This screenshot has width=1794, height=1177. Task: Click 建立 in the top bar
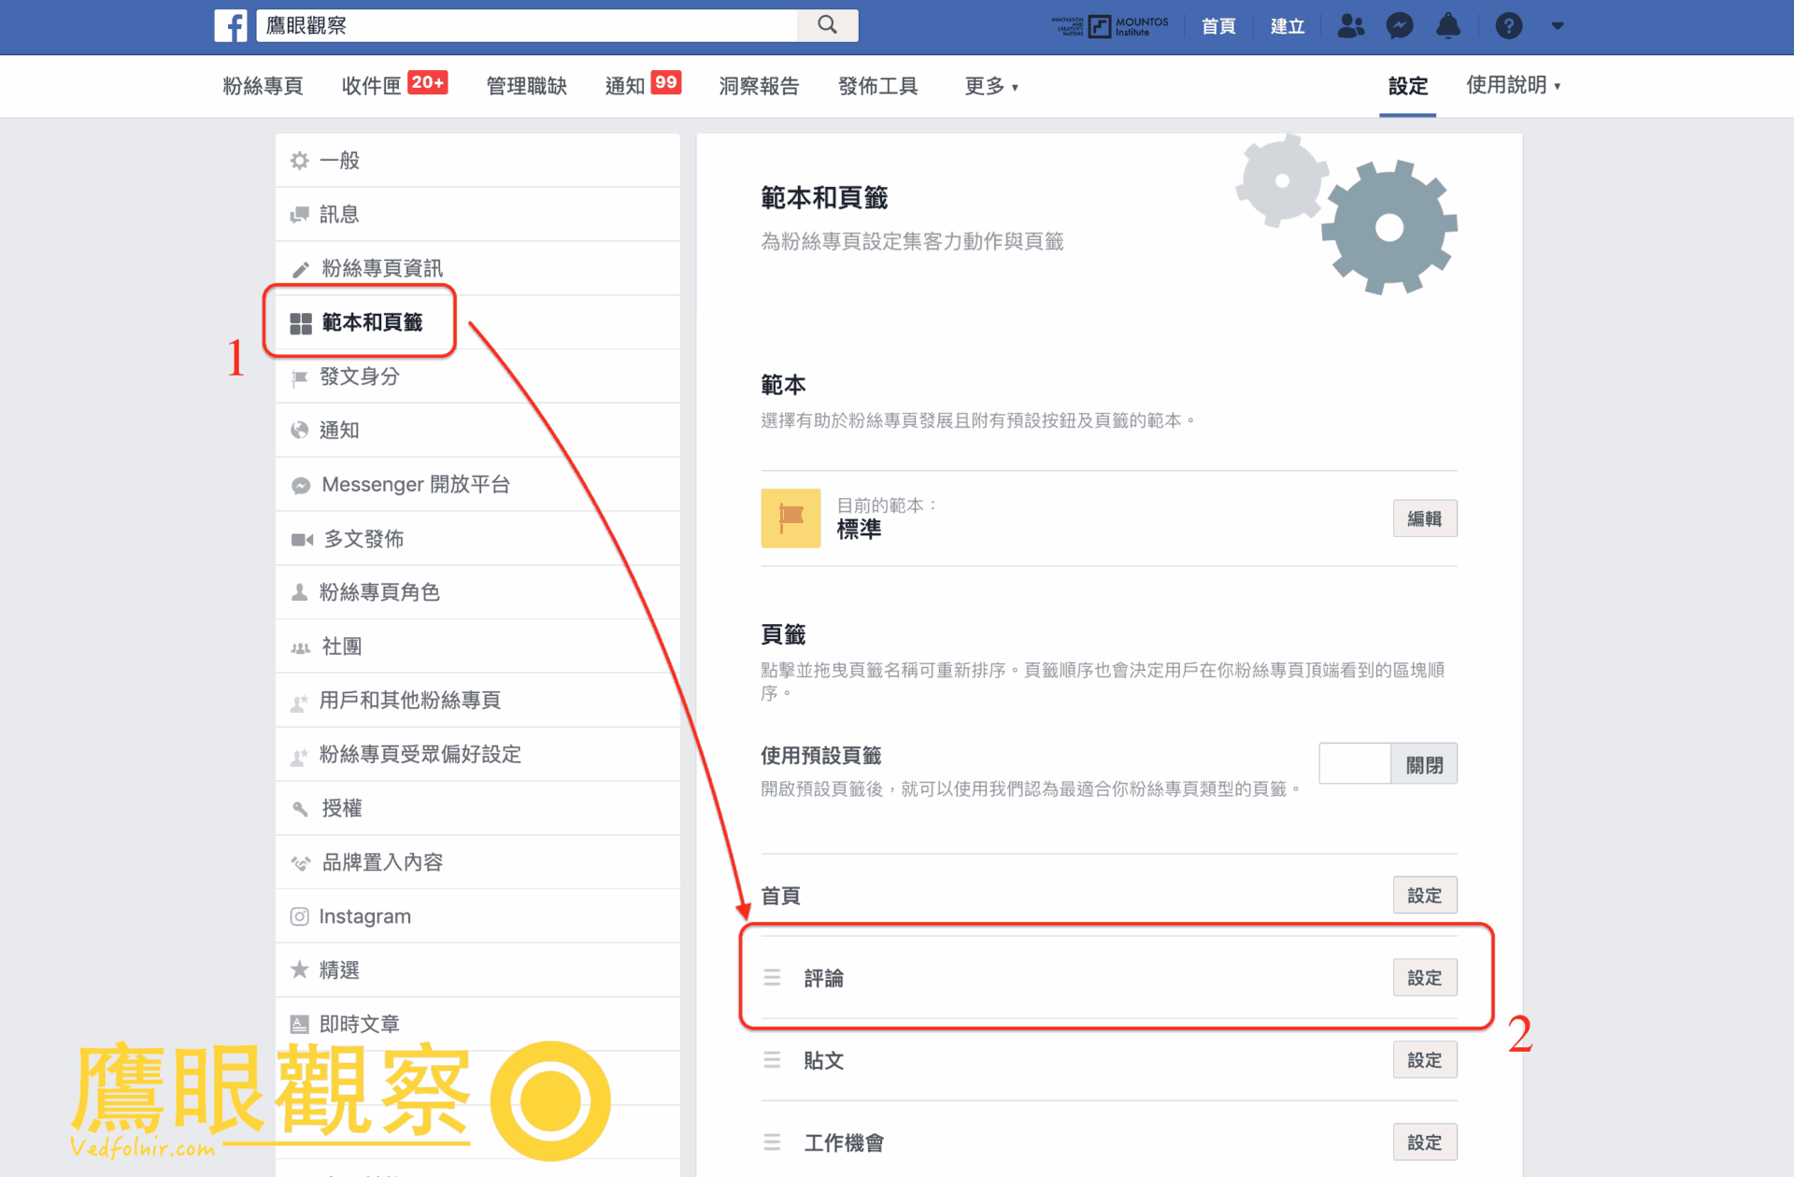tap(1288, 26)
